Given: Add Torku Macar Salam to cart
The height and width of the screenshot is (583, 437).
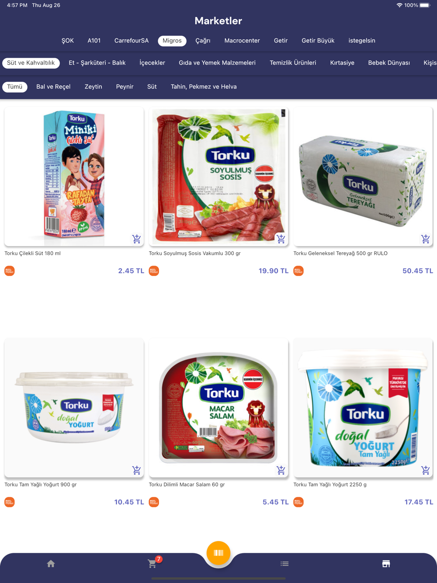Looking at the screenshot, I should (x=281, y=470).
